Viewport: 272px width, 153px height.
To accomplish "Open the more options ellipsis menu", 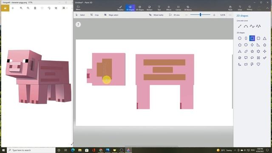I will pos(230,15).
